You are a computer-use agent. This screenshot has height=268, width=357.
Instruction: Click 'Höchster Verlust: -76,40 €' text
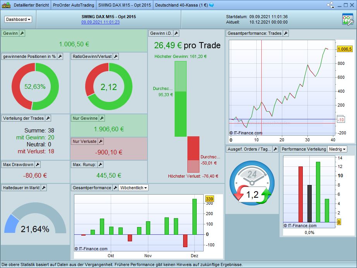tap(193, 176)
